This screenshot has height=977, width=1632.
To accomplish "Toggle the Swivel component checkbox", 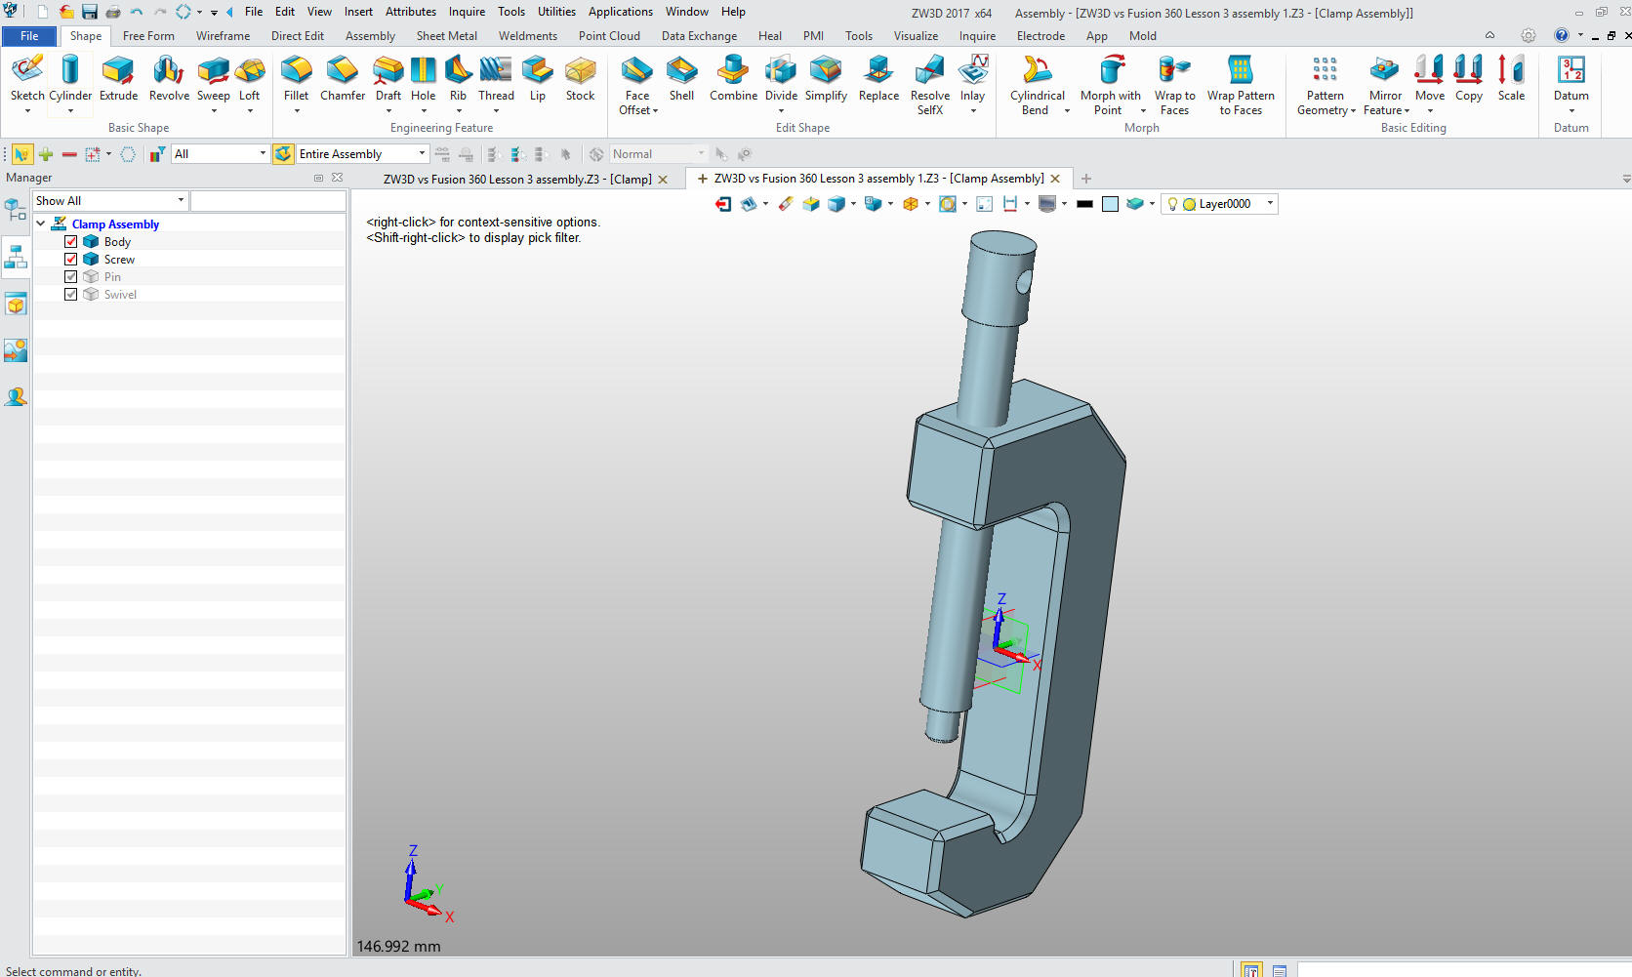I will [71, 295].
